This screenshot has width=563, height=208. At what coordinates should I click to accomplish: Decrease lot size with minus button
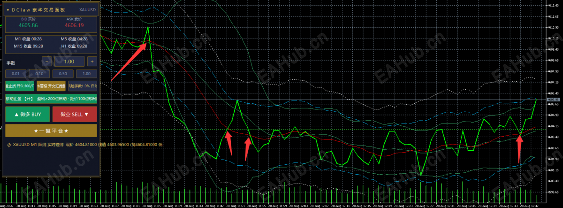coord(47,62)
